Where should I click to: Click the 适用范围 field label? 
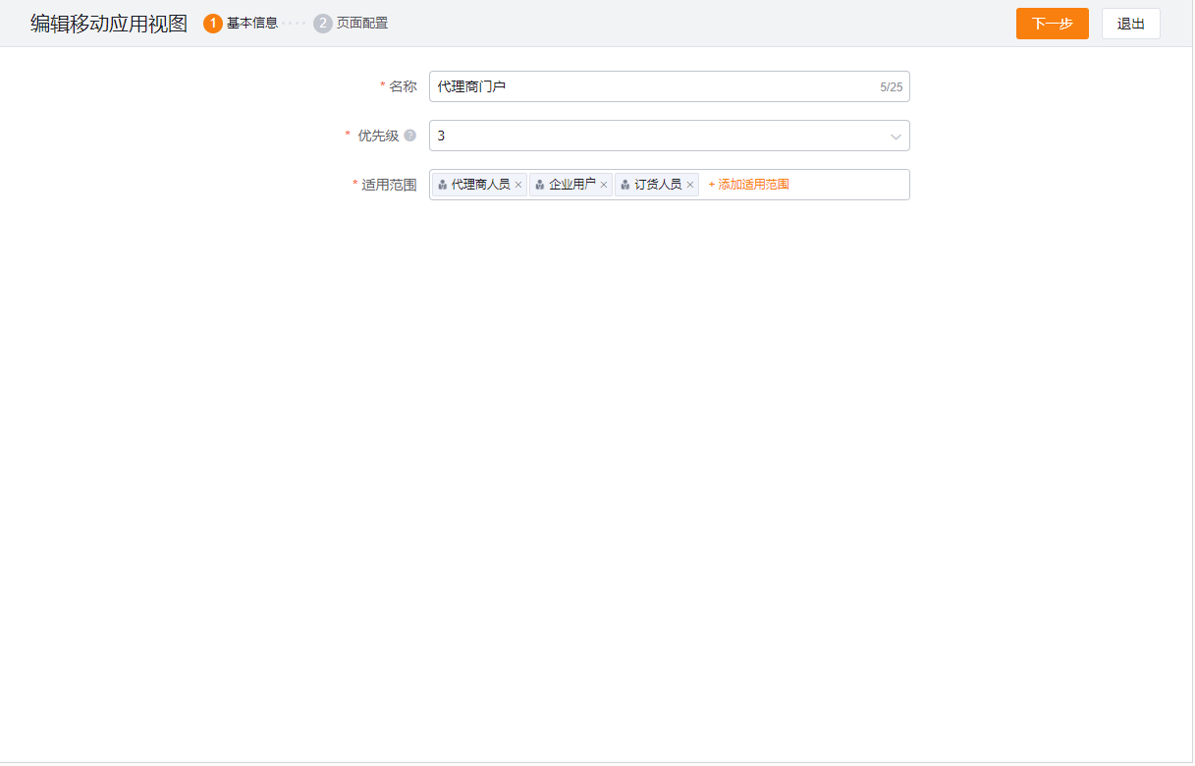(389, 185)
